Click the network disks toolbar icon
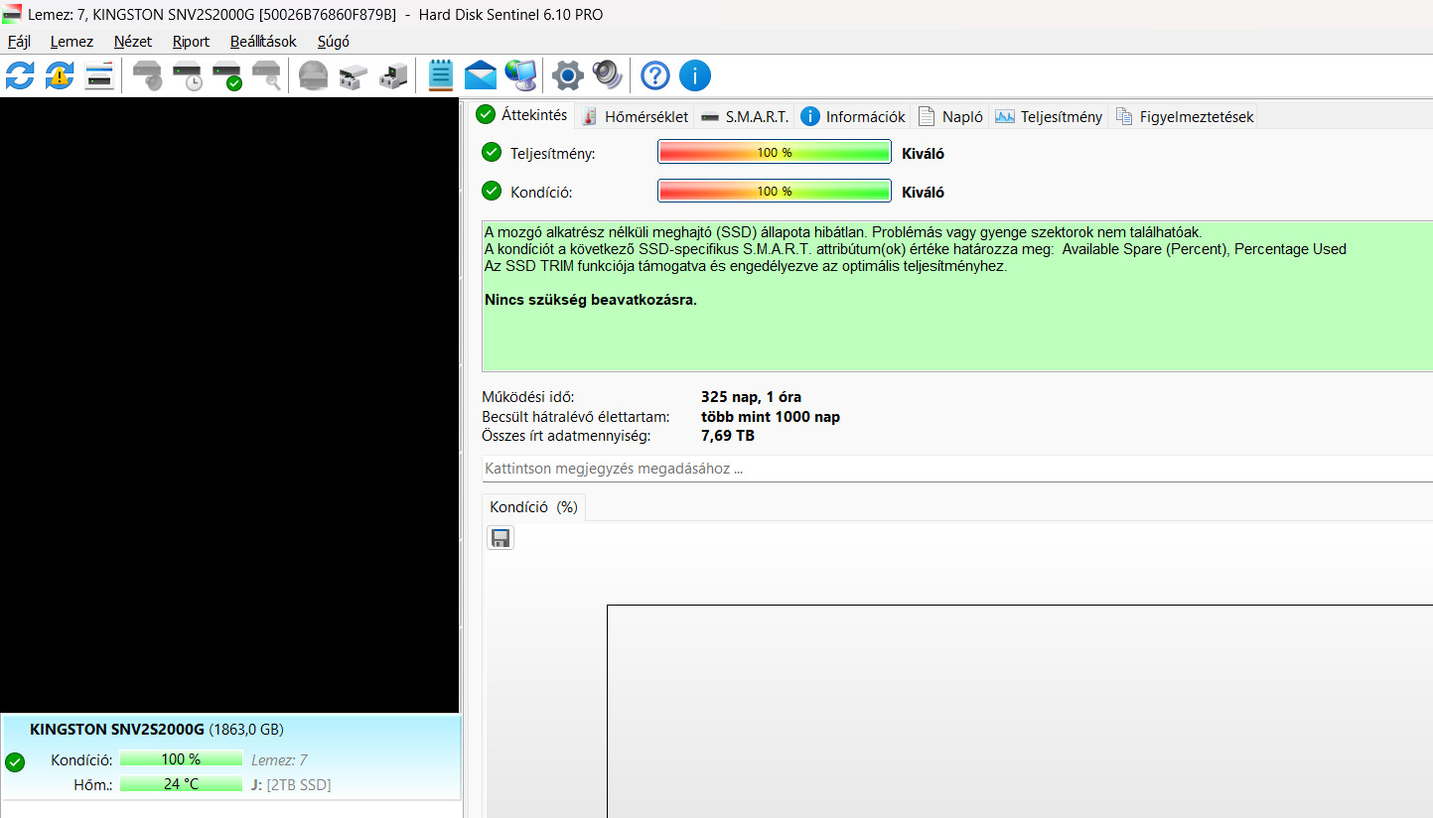The height and width of the screenshot is (818, 1433). click(x=353, y=75)
